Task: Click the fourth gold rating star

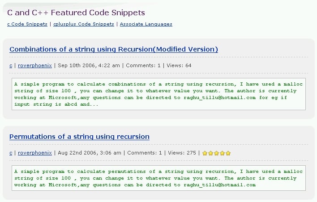Action: pyautogui.click(x=222, y=153)
